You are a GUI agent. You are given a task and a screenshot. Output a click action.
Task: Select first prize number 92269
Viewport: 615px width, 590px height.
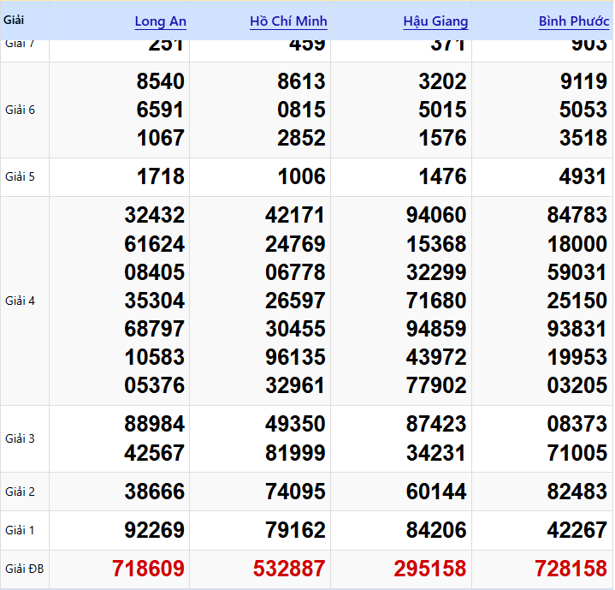coord(154,530)
